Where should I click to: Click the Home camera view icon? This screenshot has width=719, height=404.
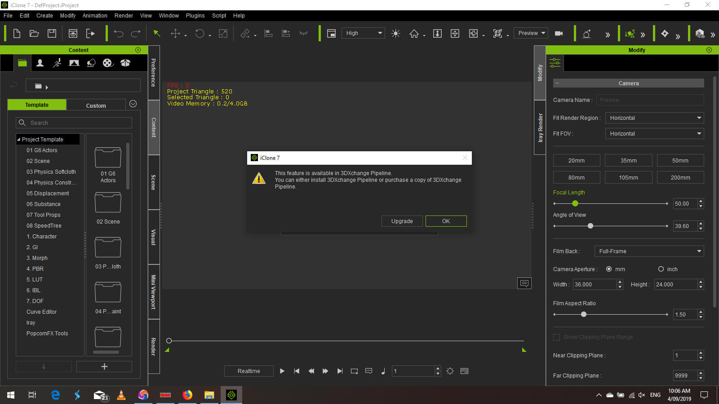tap(414, 34)
